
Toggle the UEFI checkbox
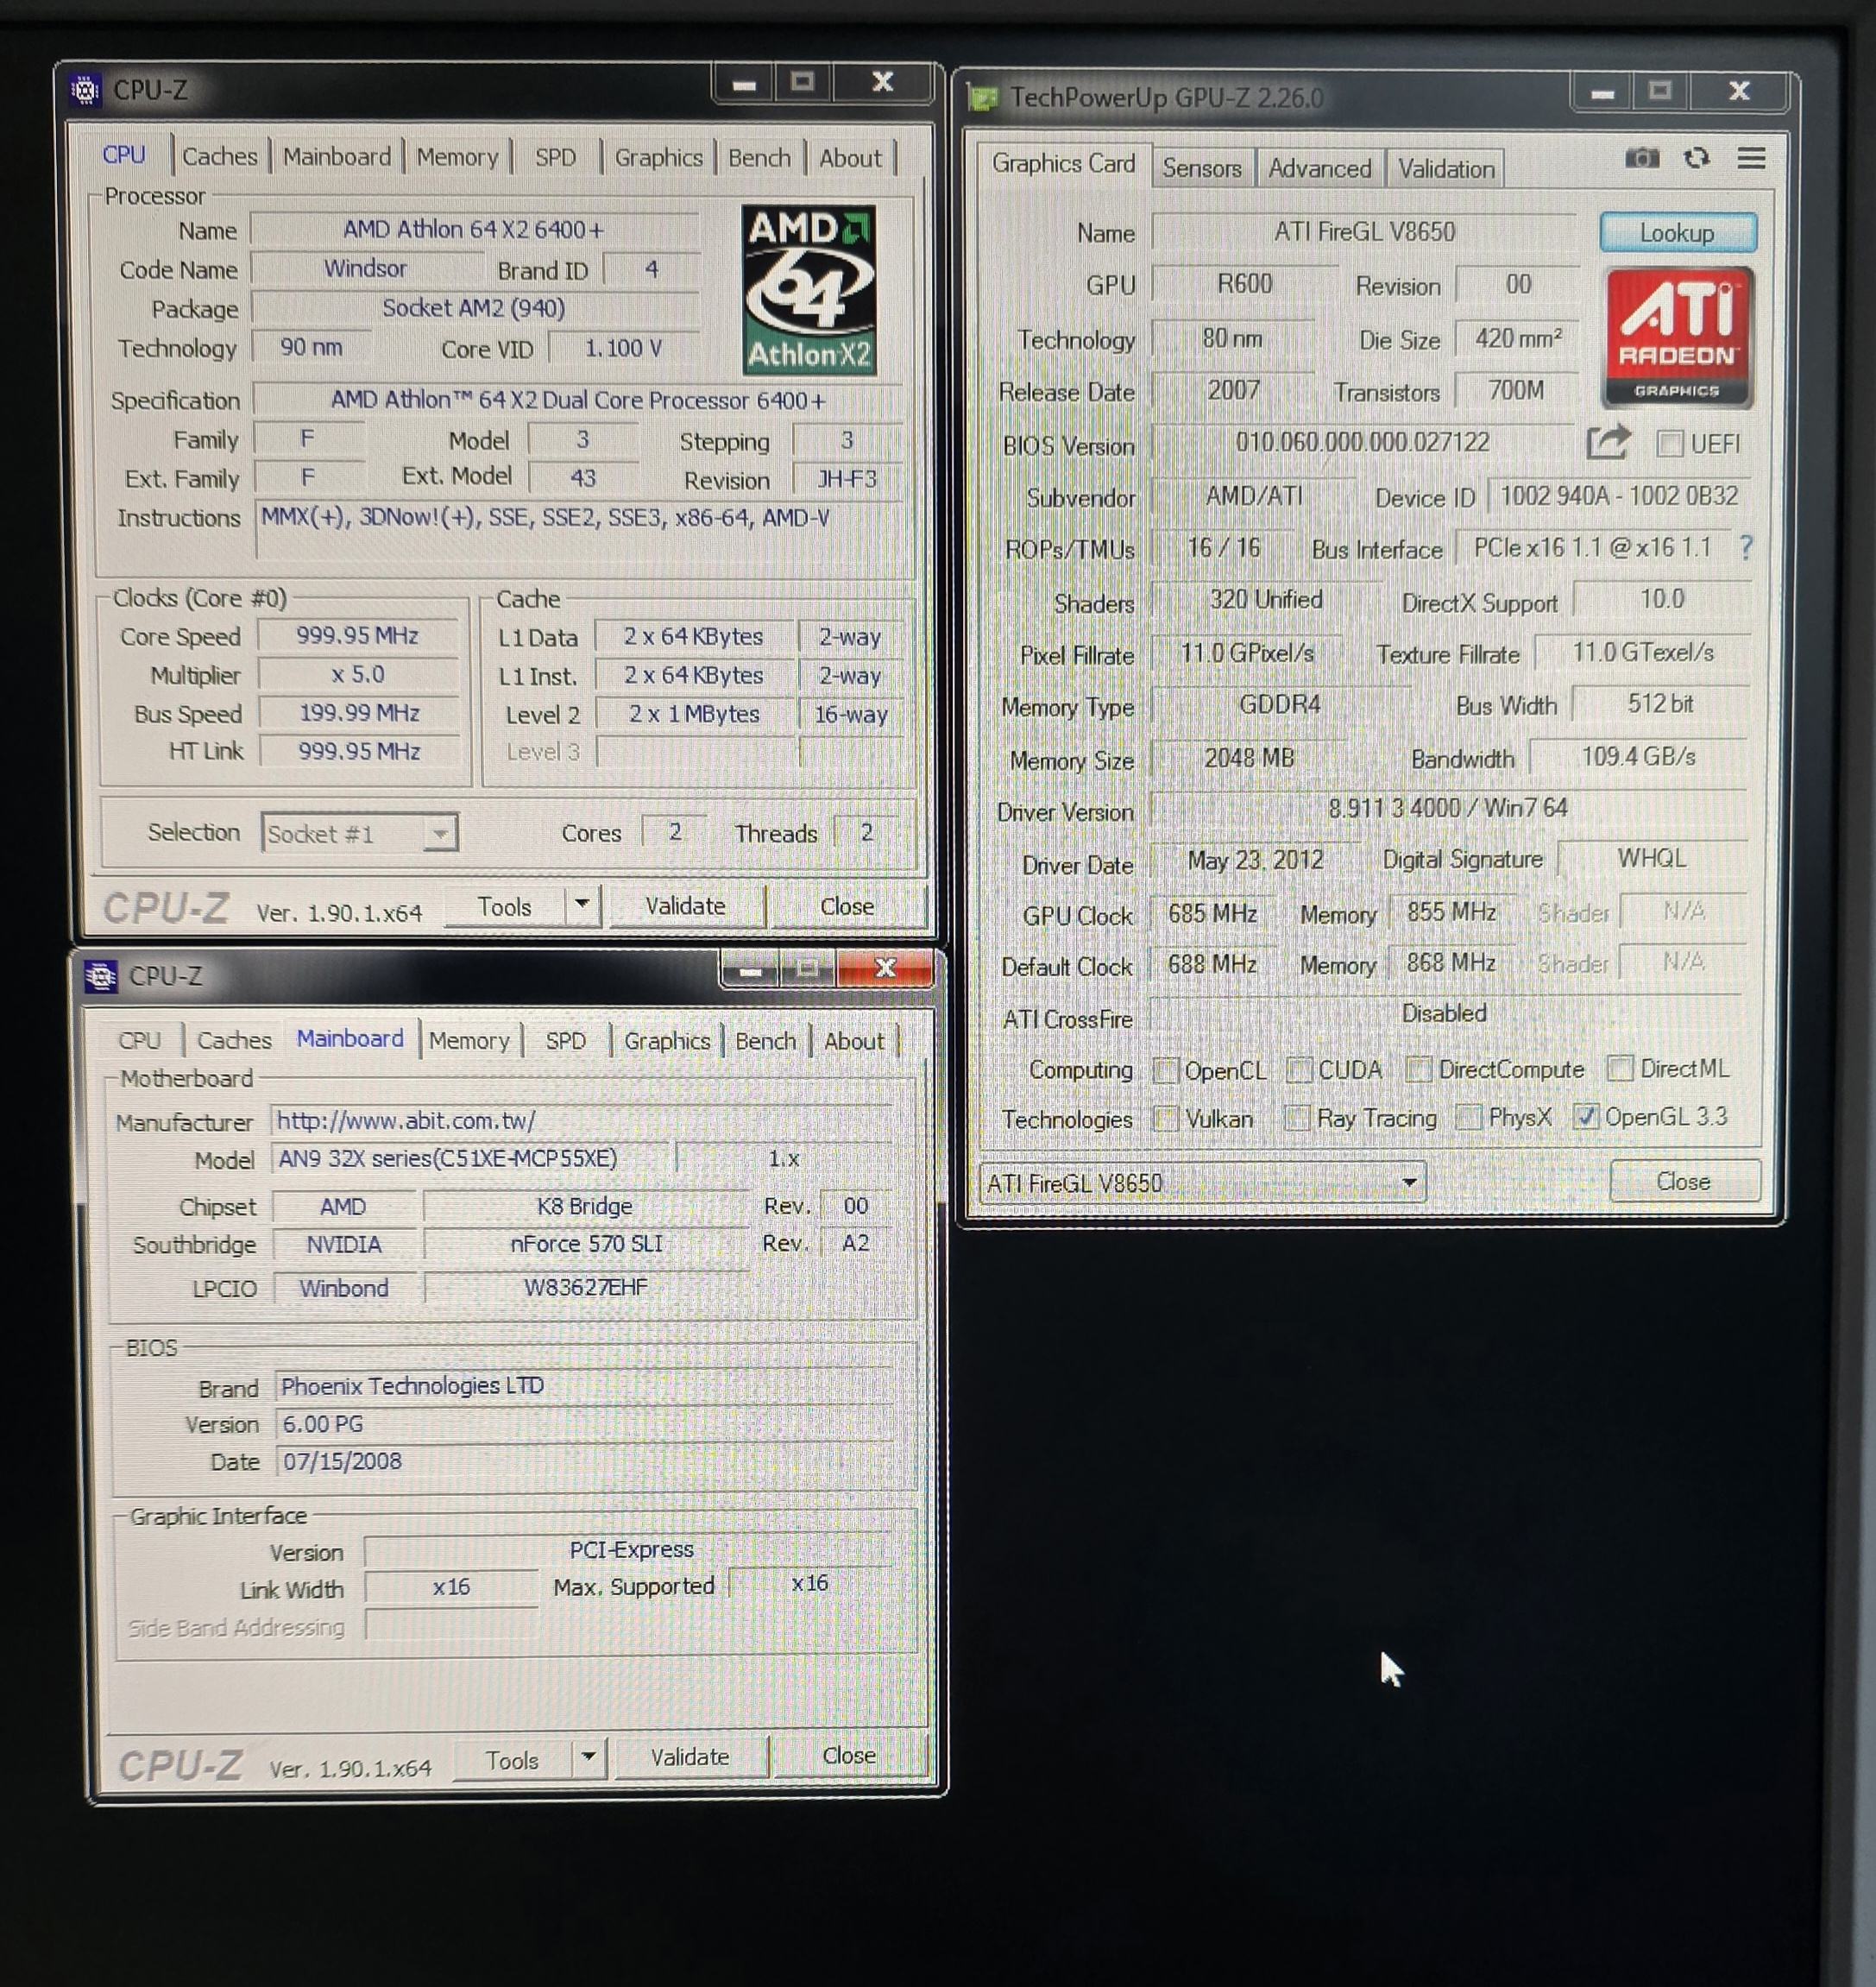1669,443
